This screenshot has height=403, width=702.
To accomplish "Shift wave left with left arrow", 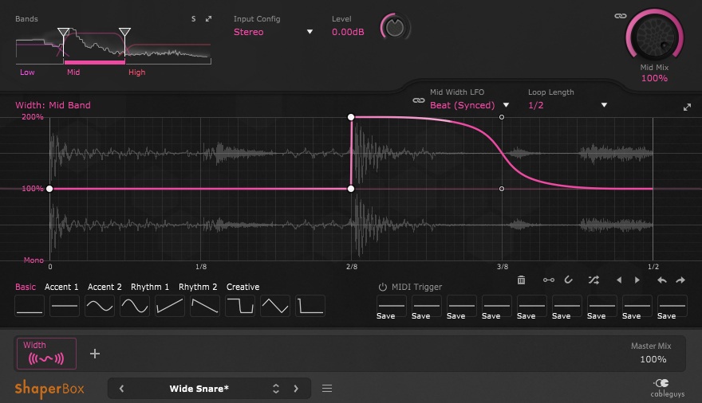I will [619, 280].
